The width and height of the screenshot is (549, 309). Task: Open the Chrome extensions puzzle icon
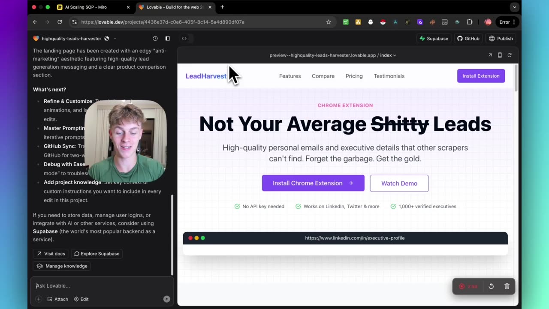470,22
